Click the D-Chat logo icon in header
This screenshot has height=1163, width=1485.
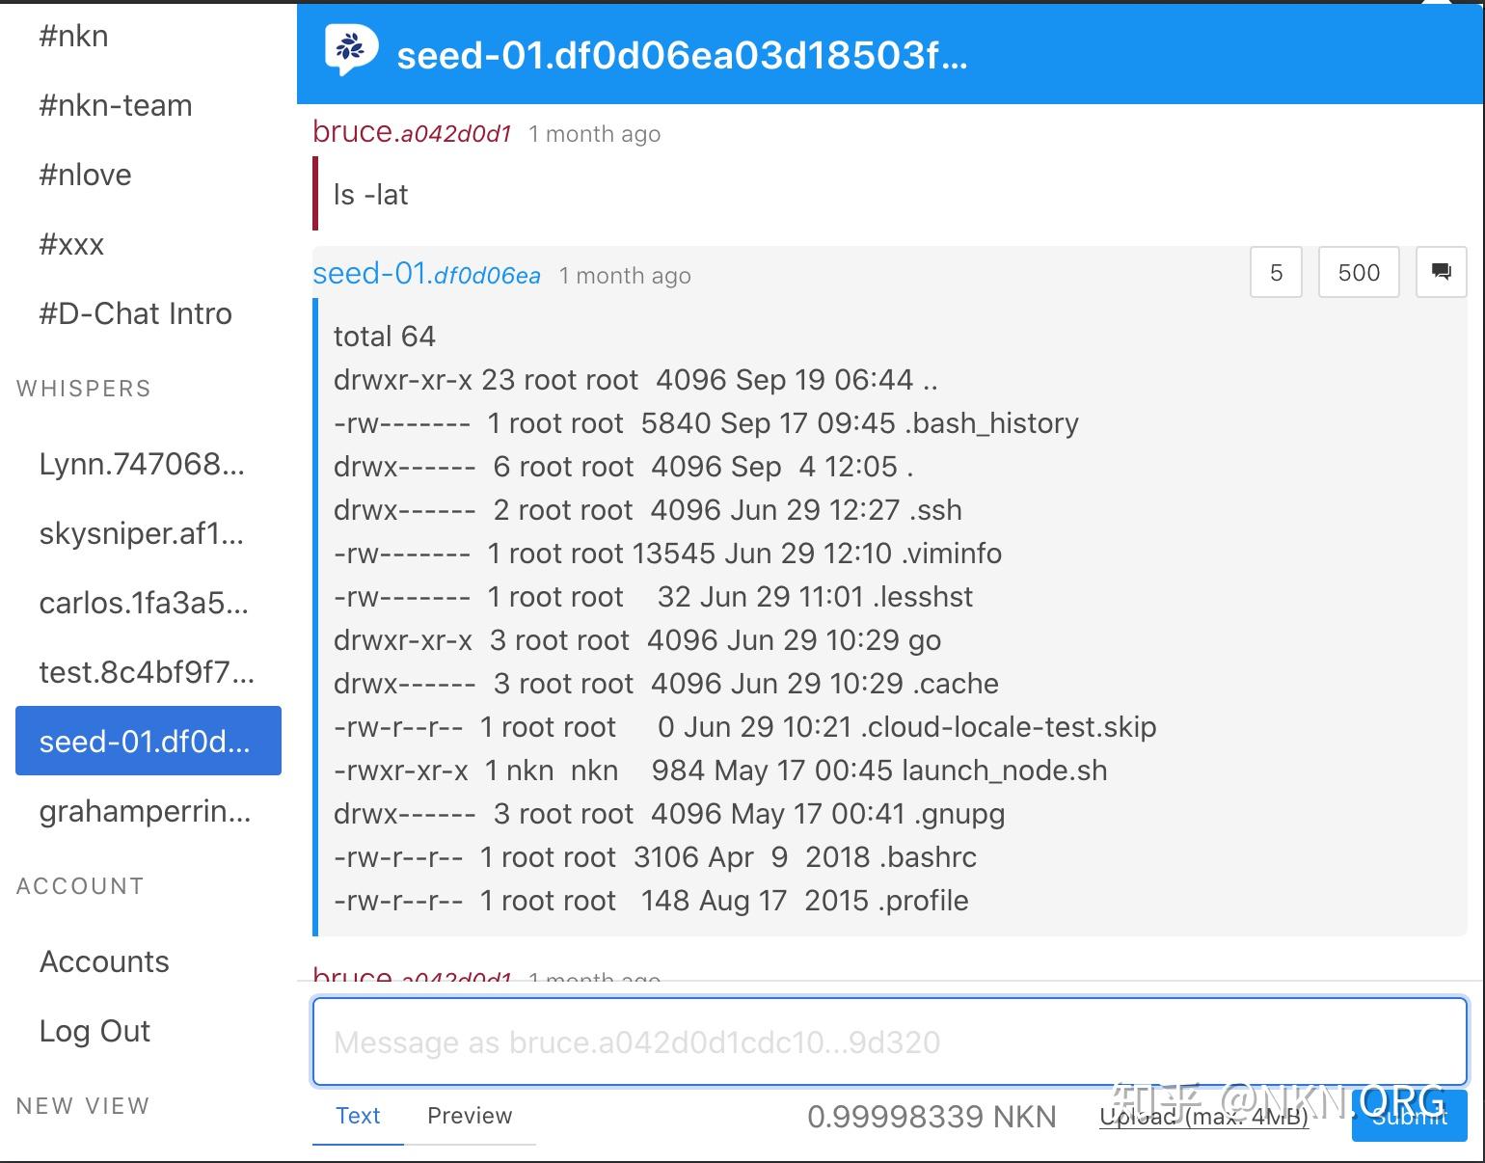click(351, 51)
